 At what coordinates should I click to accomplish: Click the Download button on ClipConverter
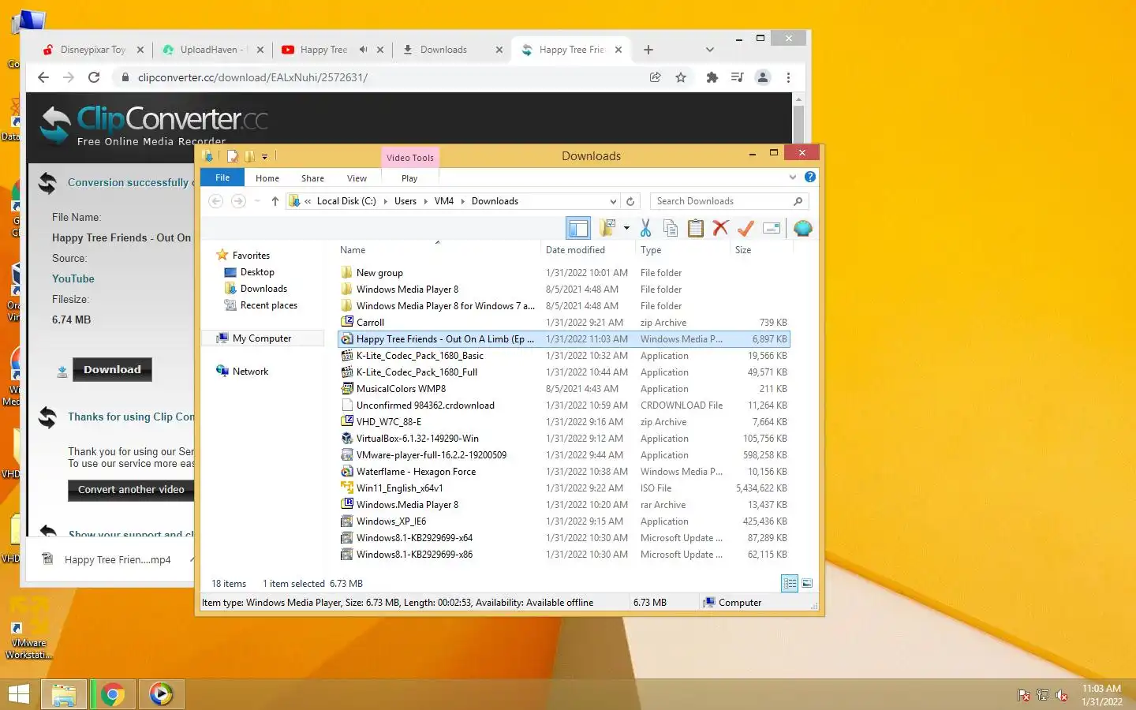(112, 369)
